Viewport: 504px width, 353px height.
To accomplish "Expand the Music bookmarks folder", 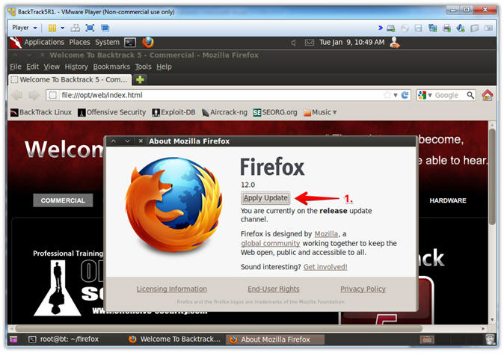I will point(320,112).
